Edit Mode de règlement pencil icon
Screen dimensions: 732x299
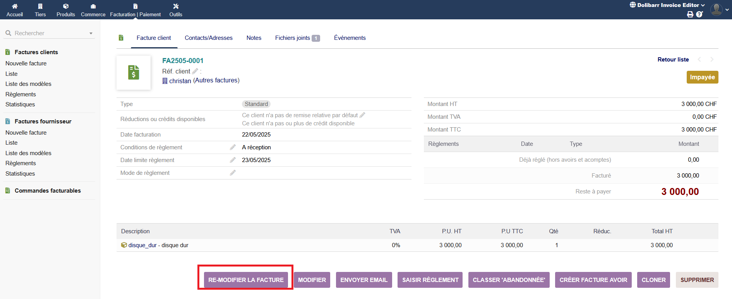pos(233,173)
